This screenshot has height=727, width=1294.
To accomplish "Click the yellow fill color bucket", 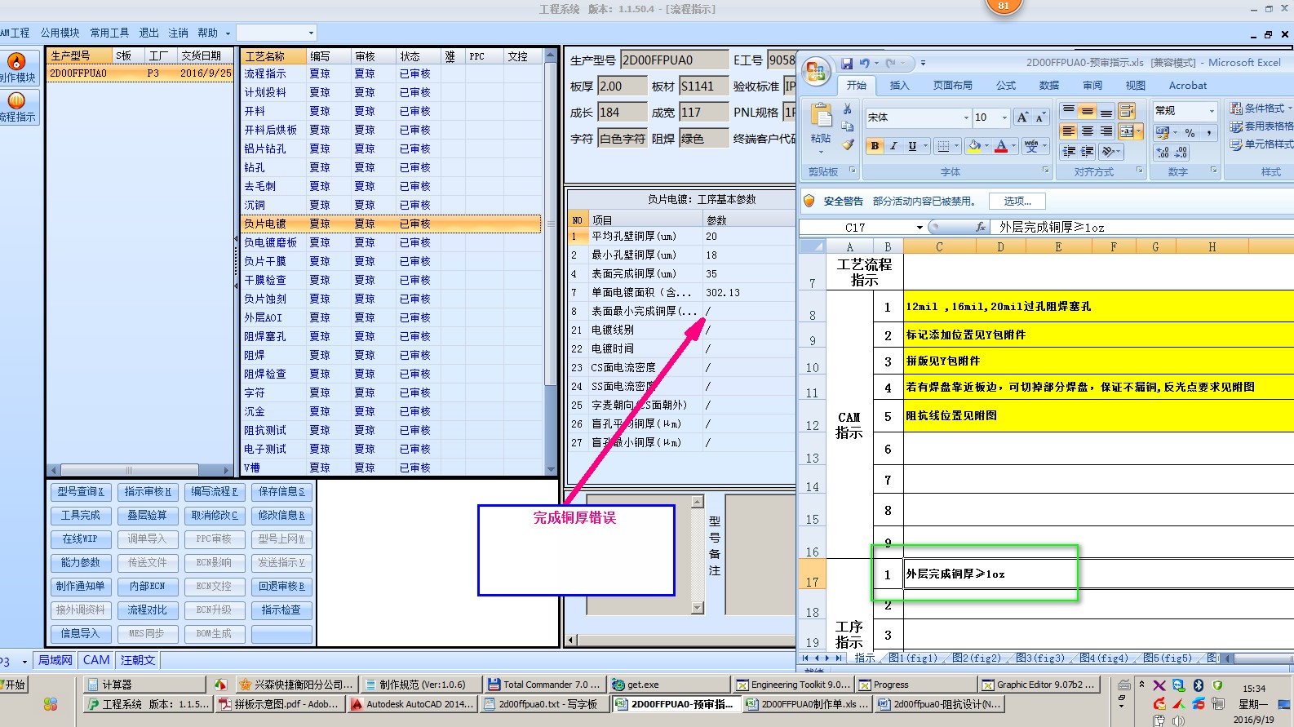I will (974, 146).
